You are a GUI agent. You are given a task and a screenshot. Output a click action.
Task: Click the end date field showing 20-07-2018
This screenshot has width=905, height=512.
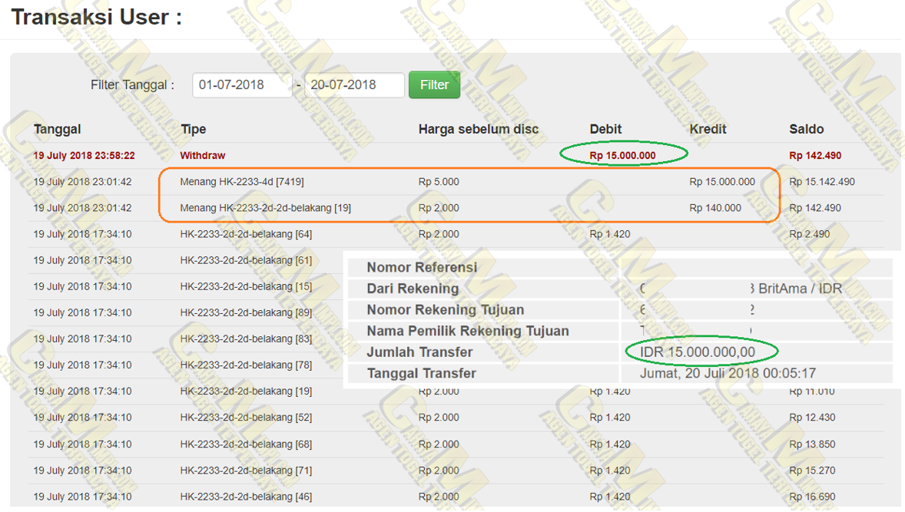point(354,85)
